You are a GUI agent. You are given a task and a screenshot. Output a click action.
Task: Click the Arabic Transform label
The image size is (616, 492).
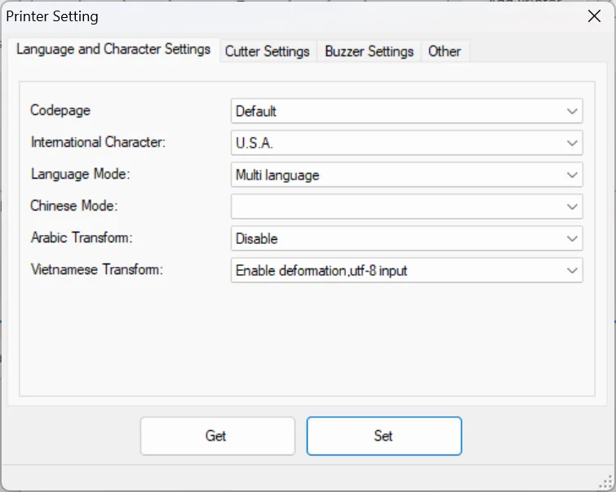(82, 237)
